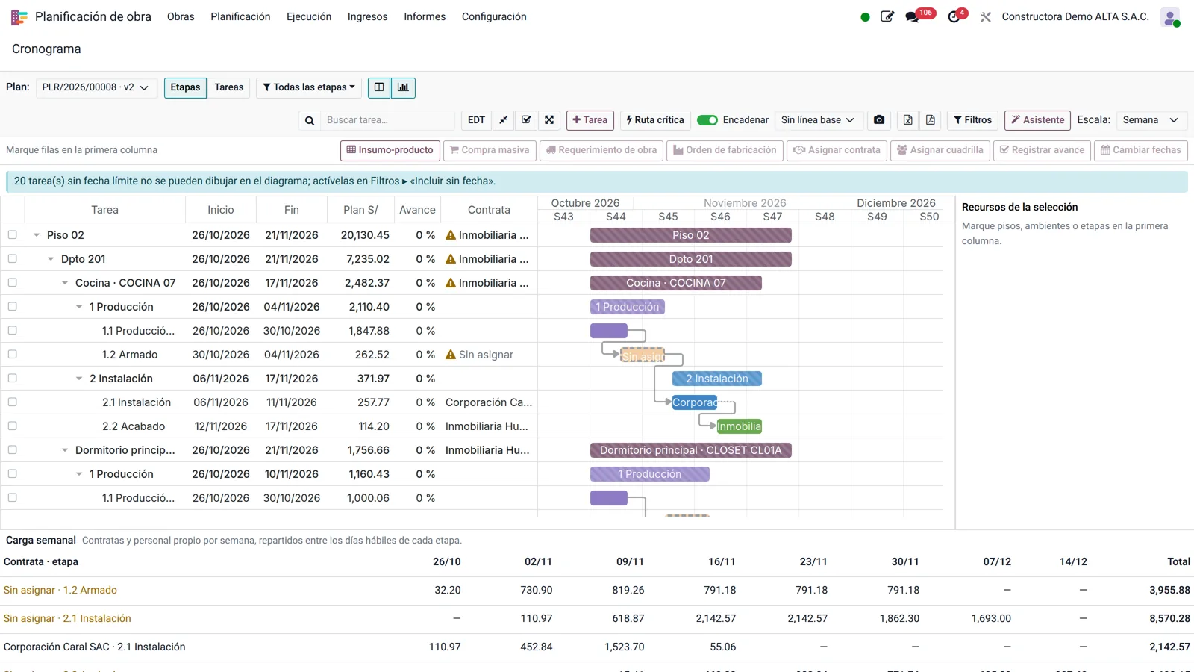The height and width of the screenshot is (672, 1194).
Task: Click the Dpto 201 Gantt bar
Action: (x=691, y=259)
